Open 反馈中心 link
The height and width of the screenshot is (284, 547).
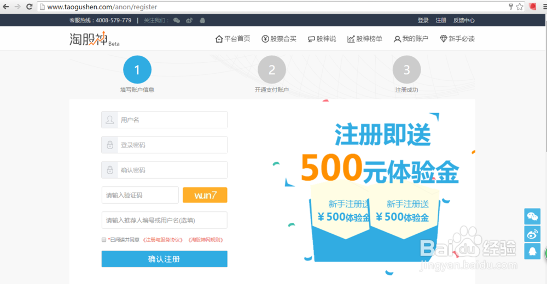point(464,21)
